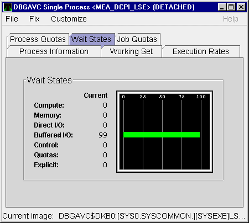Click the Help menu
This screenshot has width=249, height=223.
231,19
